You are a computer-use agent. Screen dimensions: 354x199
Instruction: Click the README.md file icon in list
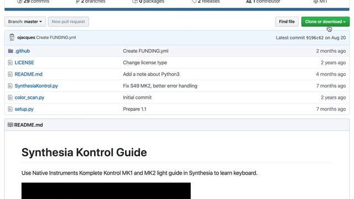pos(10,74)
